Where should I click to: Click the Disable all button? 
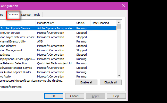tap(111, 82)
